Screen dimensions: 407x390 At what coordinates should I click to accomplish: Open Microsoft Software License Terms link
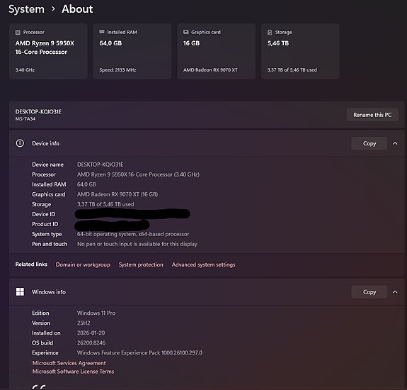73,372
